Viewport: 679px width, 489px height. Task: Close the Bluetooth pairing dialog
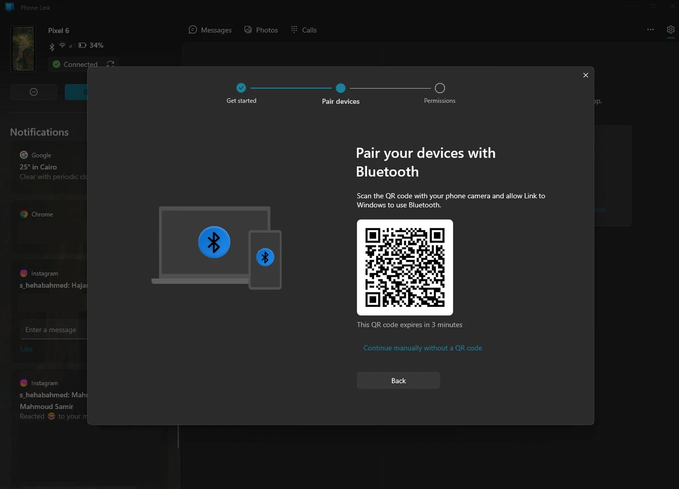coord(585,75)
